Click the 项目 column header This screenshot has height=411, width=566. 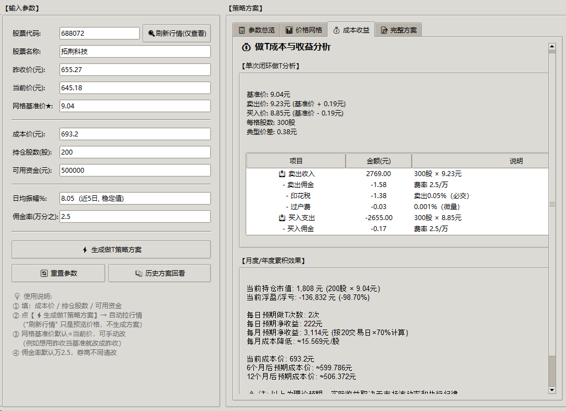[x=296, y=161]
